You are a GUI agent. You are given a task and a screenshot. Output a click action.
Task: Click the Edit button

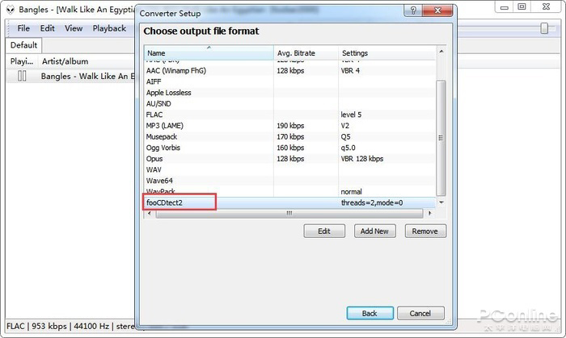(324, 231)
